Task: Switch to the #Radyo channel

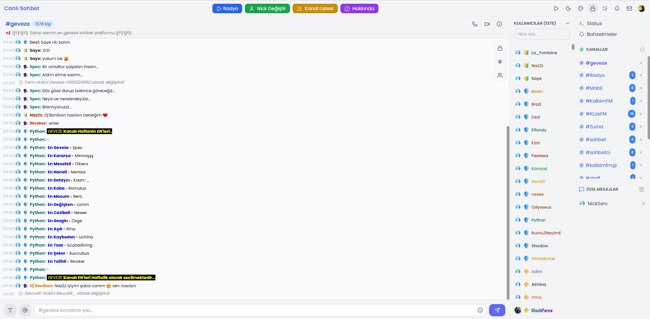Action: tap(595, 75)
